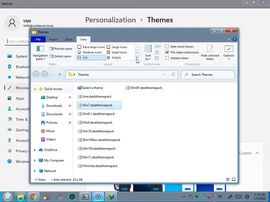Open 7-Zip from the taskbar
Screen dimensions: 270x202
click(x=85, y=197)
